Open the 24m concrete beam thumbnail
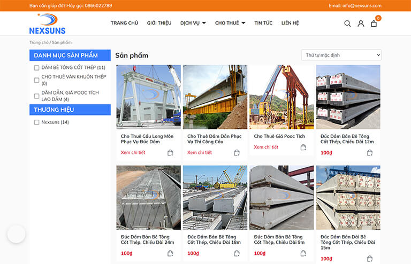The width and height of the screenshot is (411, 264). pyautogui.click(x=149, y=198)
